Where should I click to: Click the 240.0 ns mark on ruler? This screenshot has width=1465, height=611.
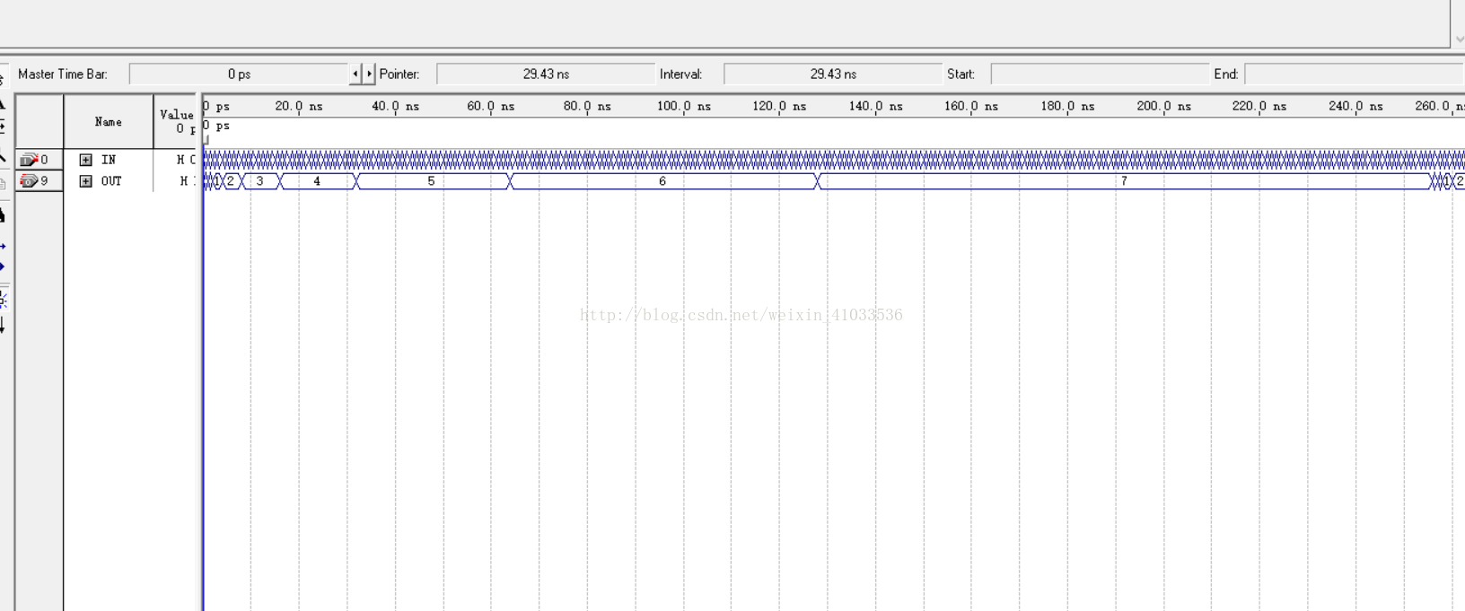[1356, 106]
